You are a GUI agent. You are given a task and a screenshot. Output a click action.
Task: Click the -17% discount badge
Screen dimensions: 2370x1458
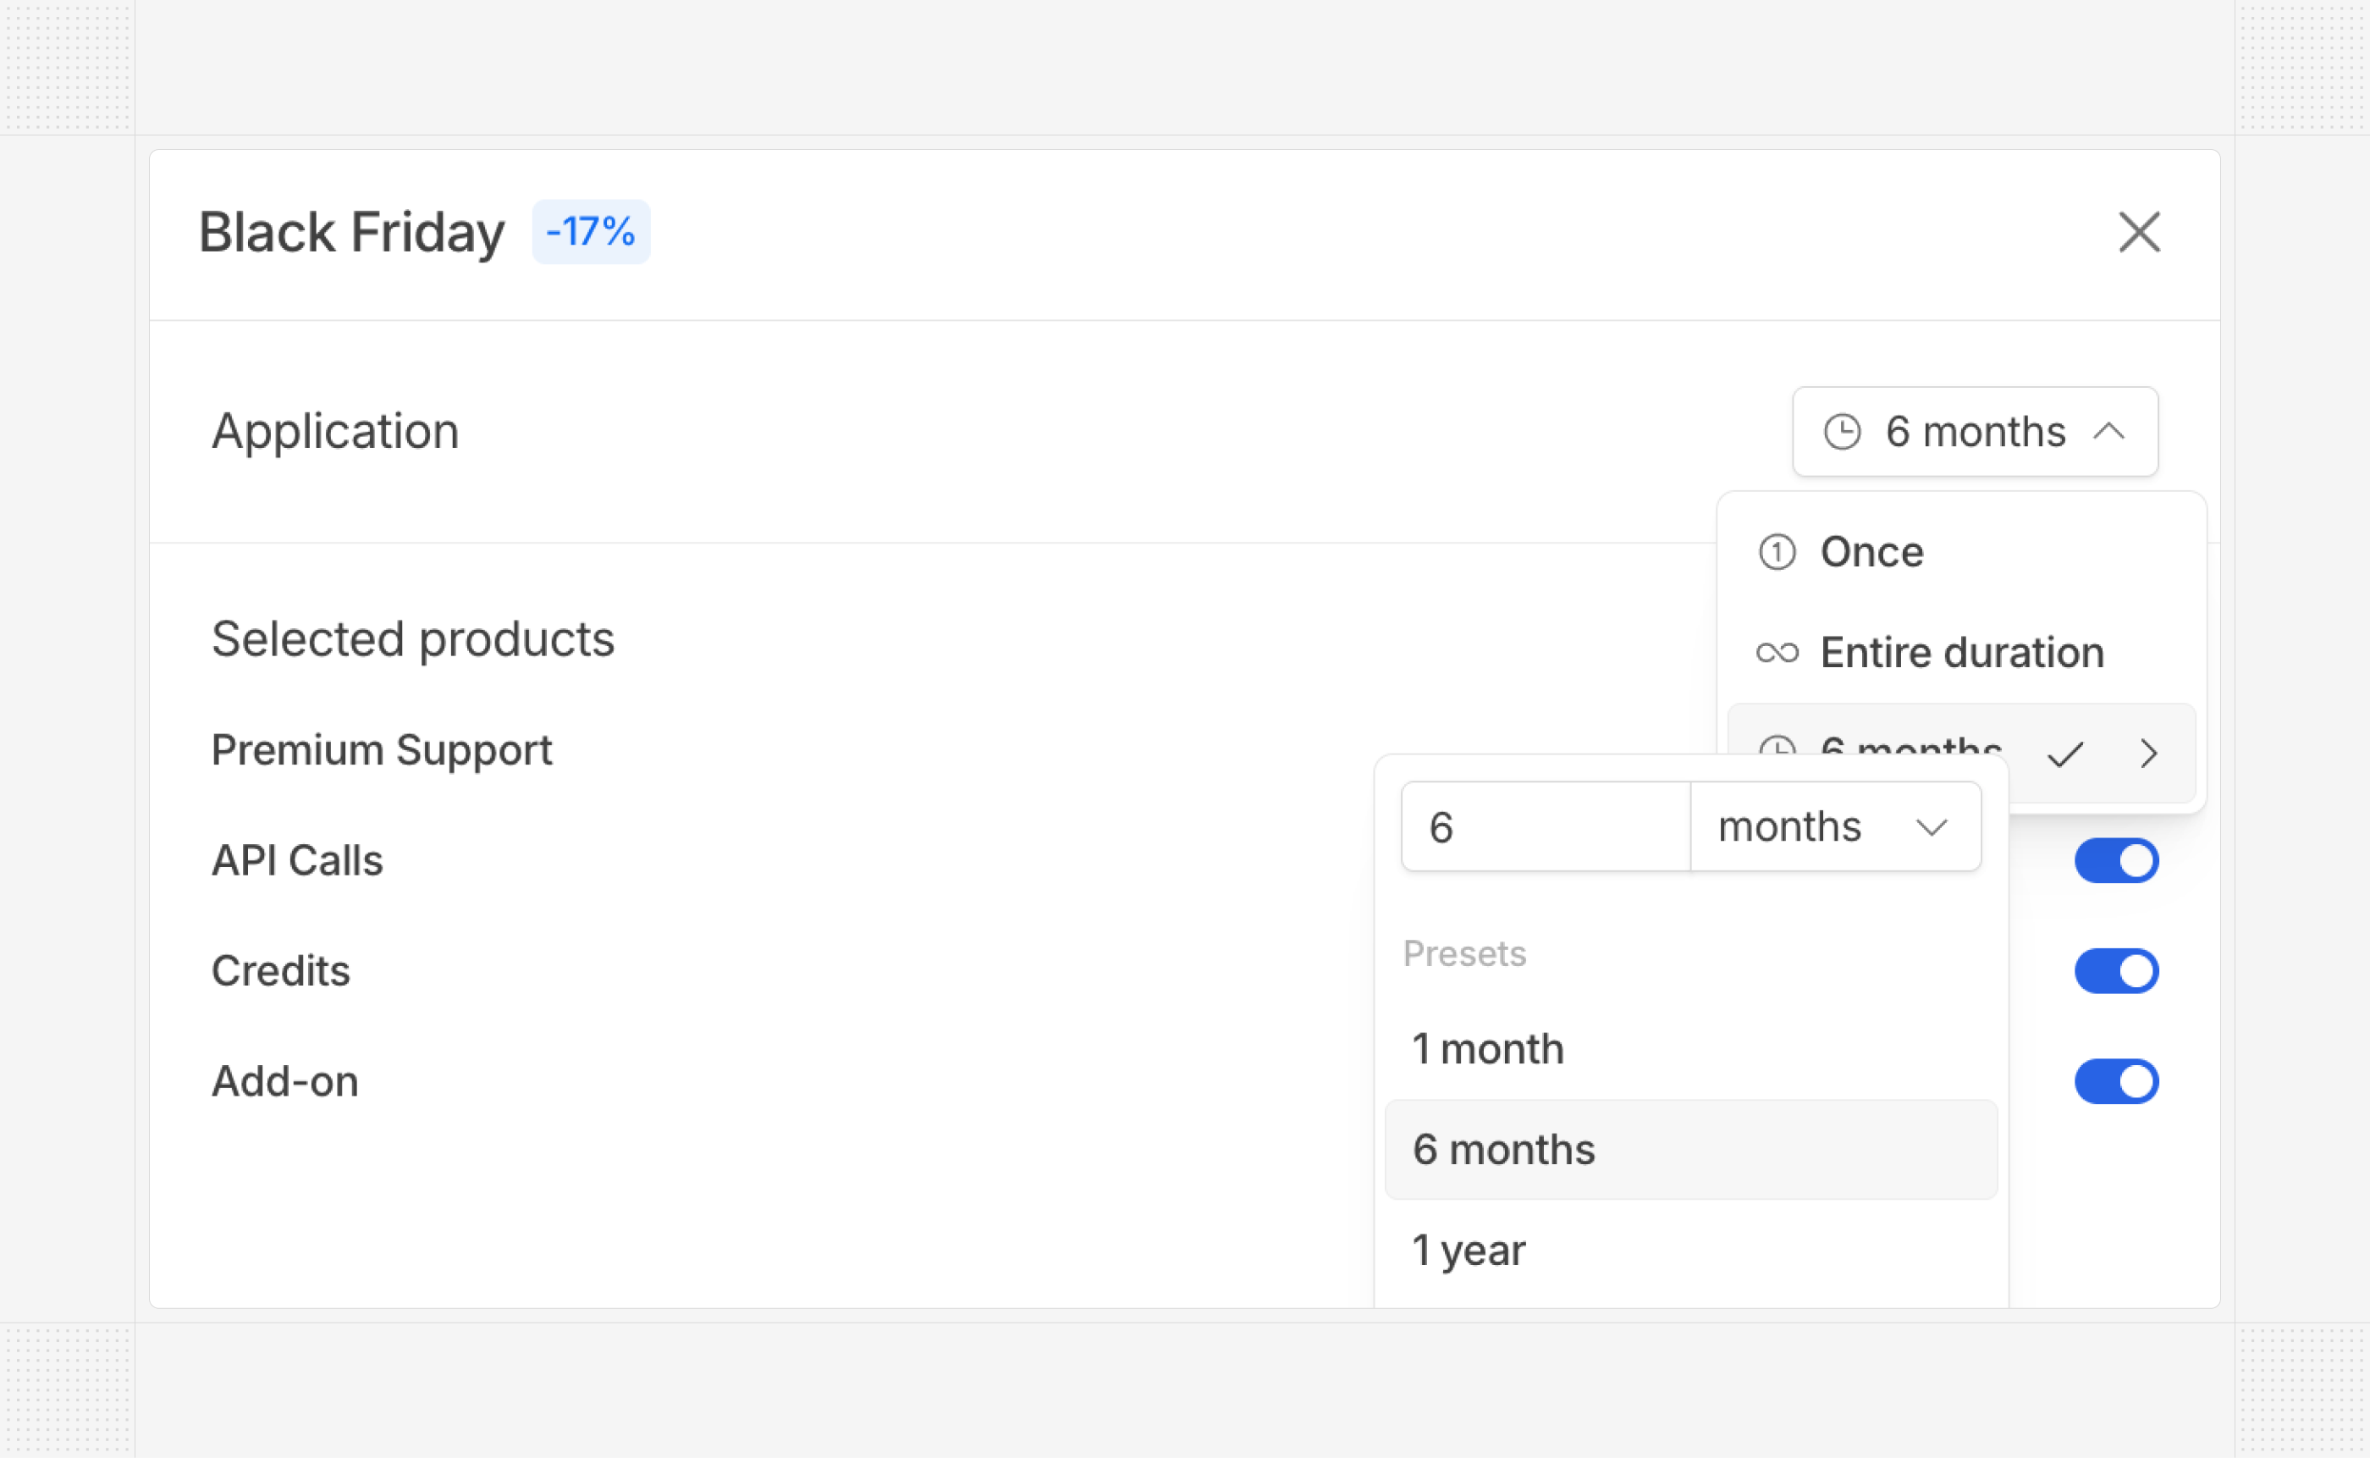pos(590,231)
